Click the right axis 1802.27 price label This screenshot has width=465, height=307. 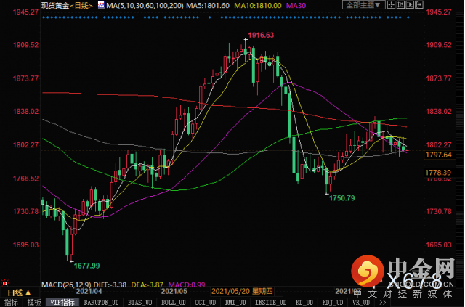[x=438, y=145]
